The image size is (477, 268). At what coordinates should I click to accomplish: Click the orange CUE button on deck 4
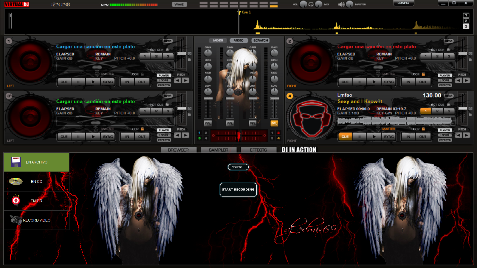pos(345,137)
